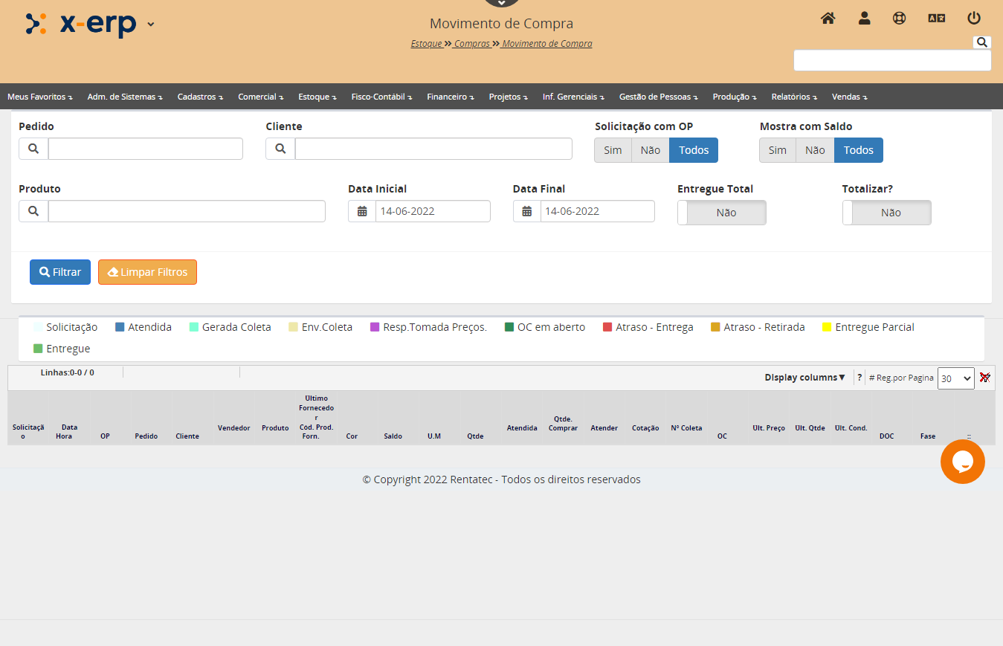The height and width of the screenshot is (646, 1003).
Task: Select Não for Mostra com Saldo
Action: click(x=815, y=150)
